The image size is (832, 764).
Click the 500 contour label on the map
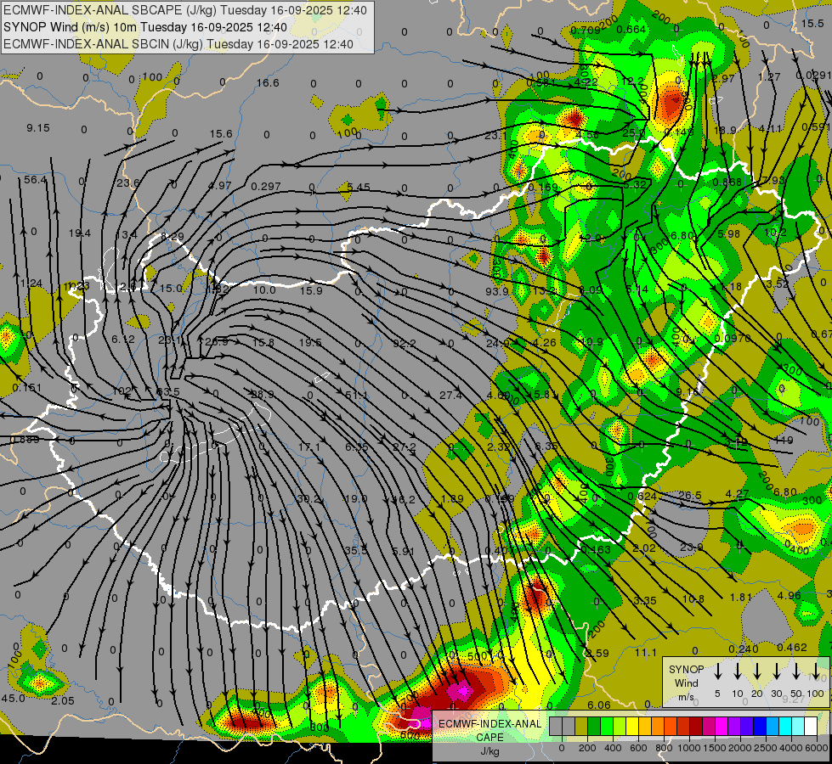[477, 656]
